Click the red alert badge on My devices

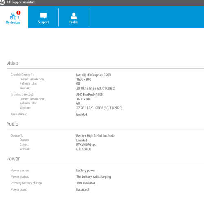[18, 13]
